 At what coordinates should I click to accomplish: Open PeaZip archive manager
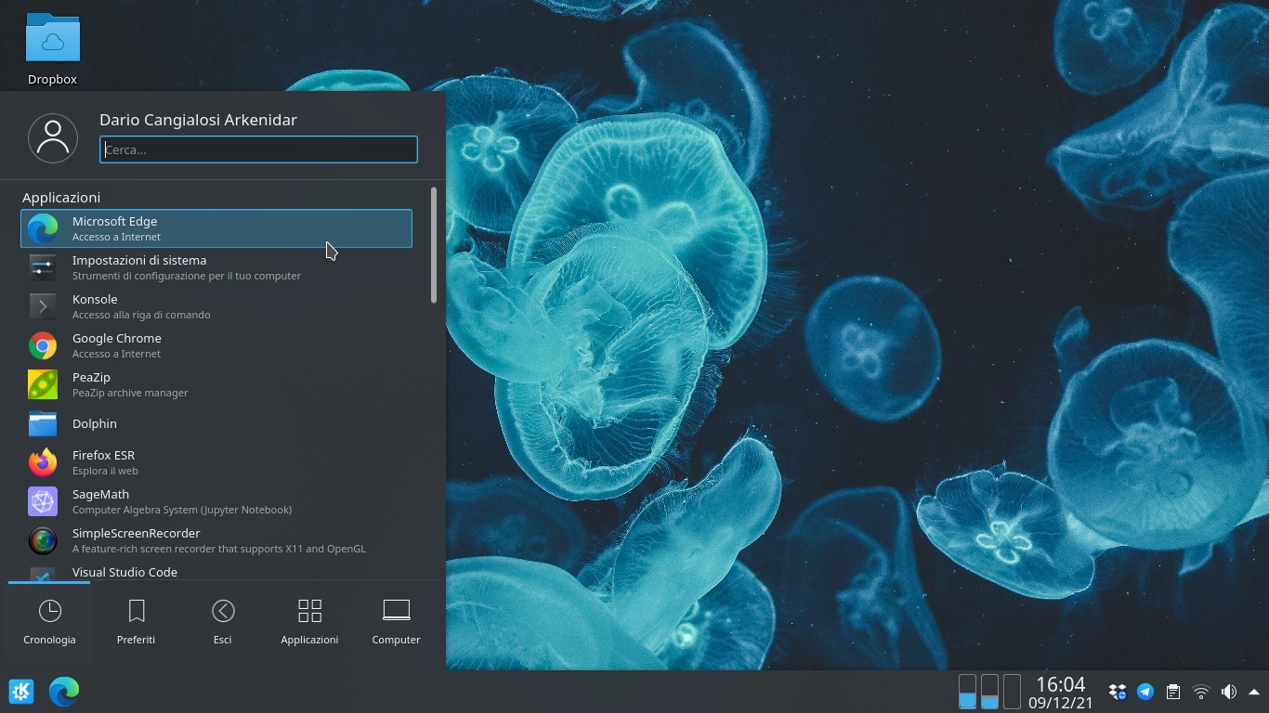[x=216, y=384]
